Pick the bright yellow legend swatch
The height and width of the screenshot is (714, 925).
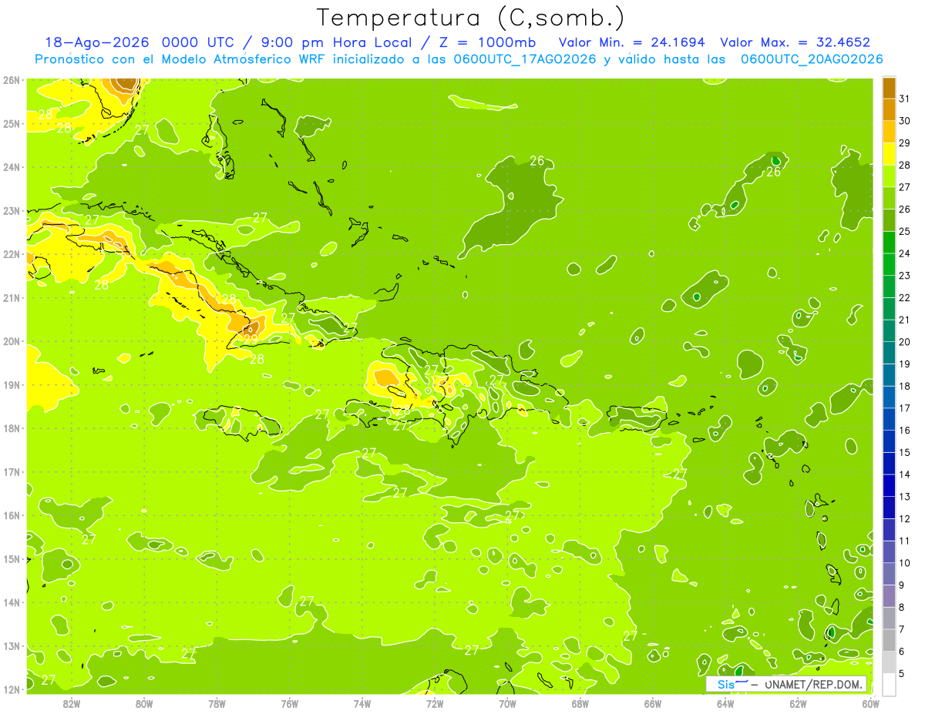pyautogui.click(x=889, y=154)
